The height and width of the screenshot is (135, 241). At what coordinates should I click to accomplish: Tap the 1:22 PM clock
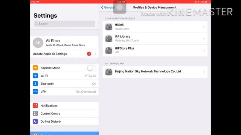tap(120, 1)
